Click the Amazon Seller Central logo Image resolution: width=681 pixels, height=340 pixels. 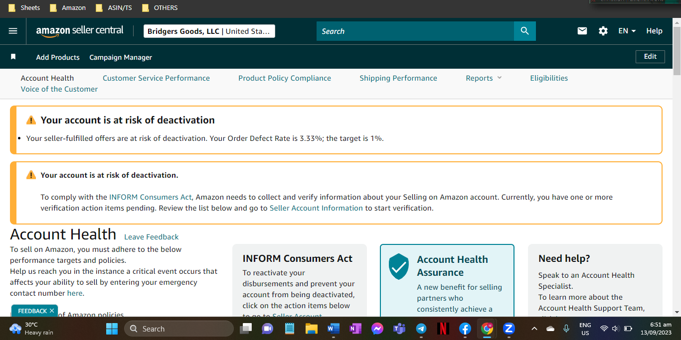pyautogui.click(x=80, y=31)
